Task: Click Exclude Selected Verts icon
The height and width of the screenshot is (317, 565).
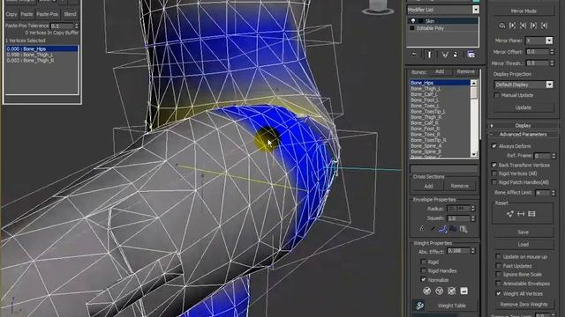Action: click(427, 291)
